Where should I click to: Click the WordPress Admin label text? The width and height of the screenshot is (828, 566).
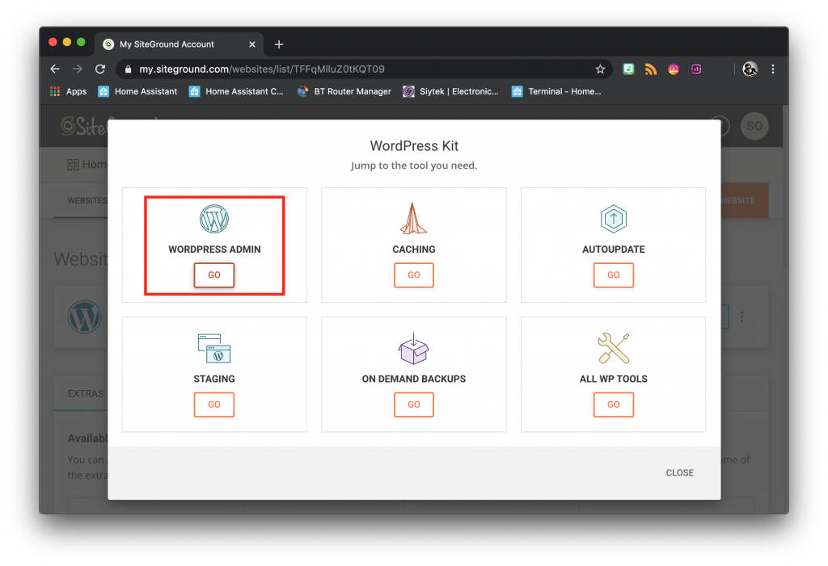coord(214,249)
